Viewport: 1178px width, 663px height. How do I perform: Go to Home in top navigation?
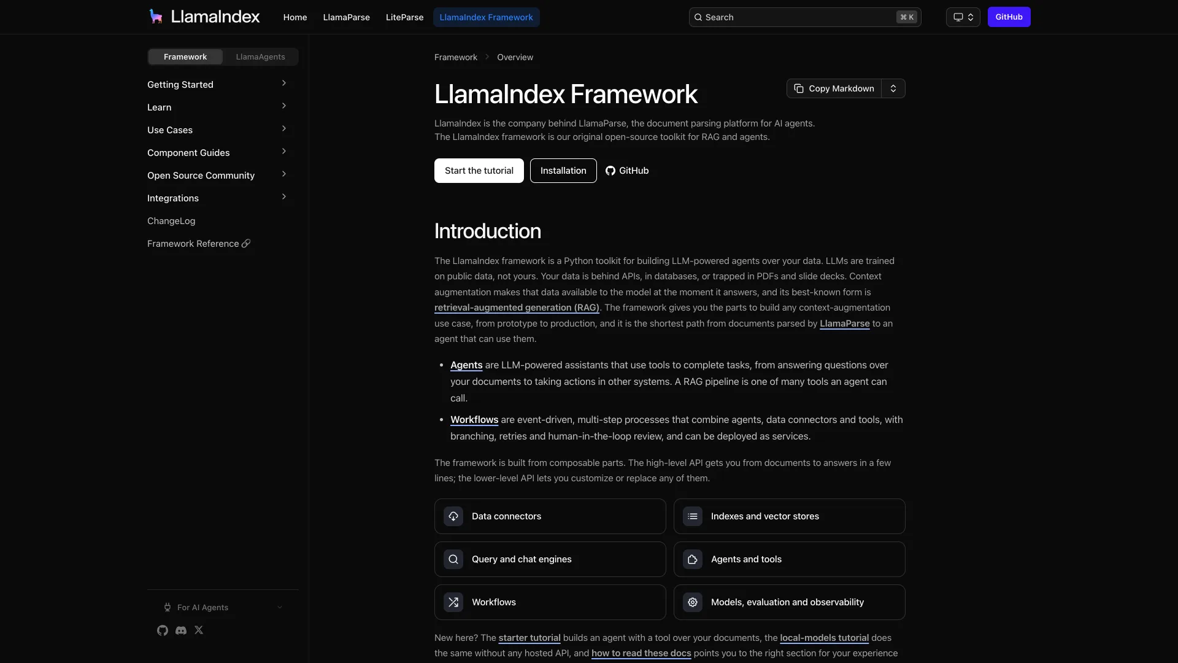tap(295, 17)
